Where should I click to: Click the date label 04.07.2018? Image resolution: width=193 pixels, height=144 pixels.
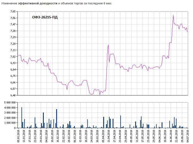pos(188,136)
